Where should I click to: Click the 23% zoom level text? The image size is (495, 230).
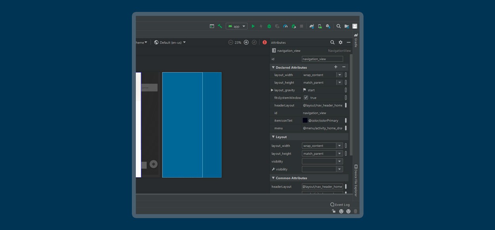tap(238, 42)
